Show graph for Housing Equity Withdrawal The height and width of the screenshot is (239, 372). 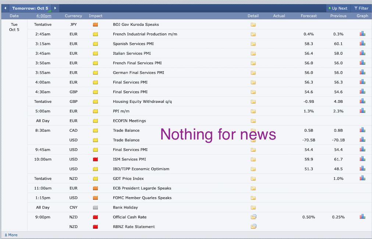click(362, 101)
